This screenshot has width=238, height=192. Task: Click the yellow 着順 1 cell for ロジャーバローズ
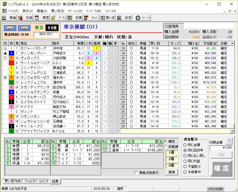click(96, 48)
